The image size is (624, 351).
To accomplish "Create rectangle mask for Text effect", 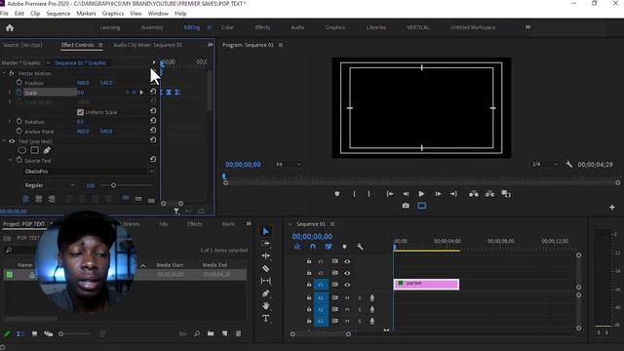I will [x=35, y=150].
